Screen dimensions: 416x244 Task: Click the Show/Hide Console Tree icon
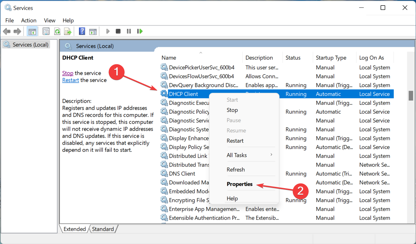tap(32, 31)
